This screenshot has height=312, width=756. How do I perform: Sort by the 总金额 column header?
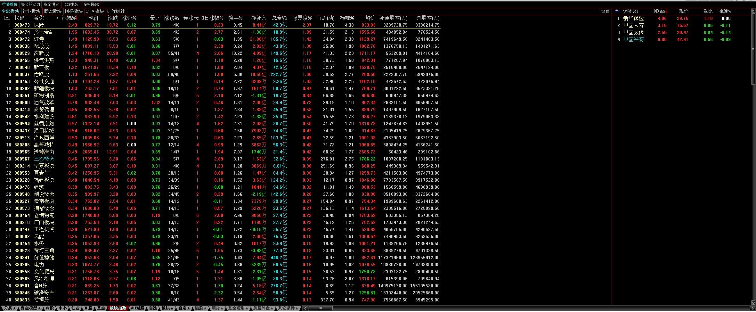[280, 18]
